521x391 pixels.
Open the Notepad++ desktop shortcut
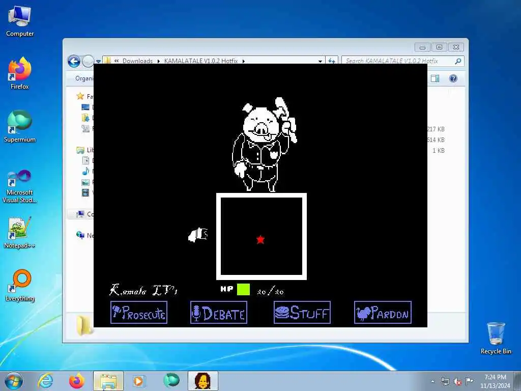(20, 233)
